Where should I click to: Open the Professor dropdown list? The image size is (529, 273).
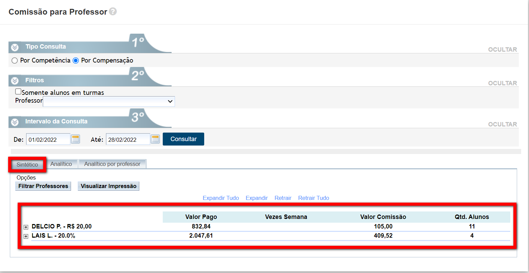pos(109,101)
